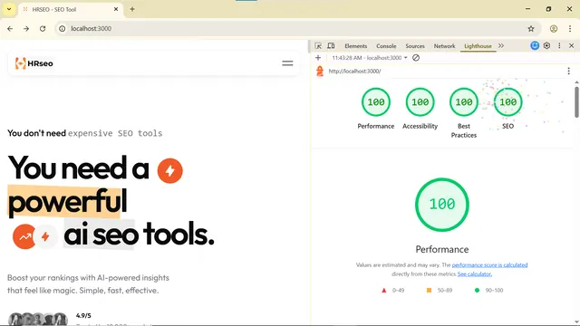The width and height of the screenshot is (580, 326).
Task: Switch to the Sources tab
Action: coord(415,46)
